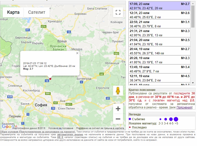The width and height of the screenshot is (197, 146).
Task: Click event list scrollbar up arrow
Action: pos(193,4)
